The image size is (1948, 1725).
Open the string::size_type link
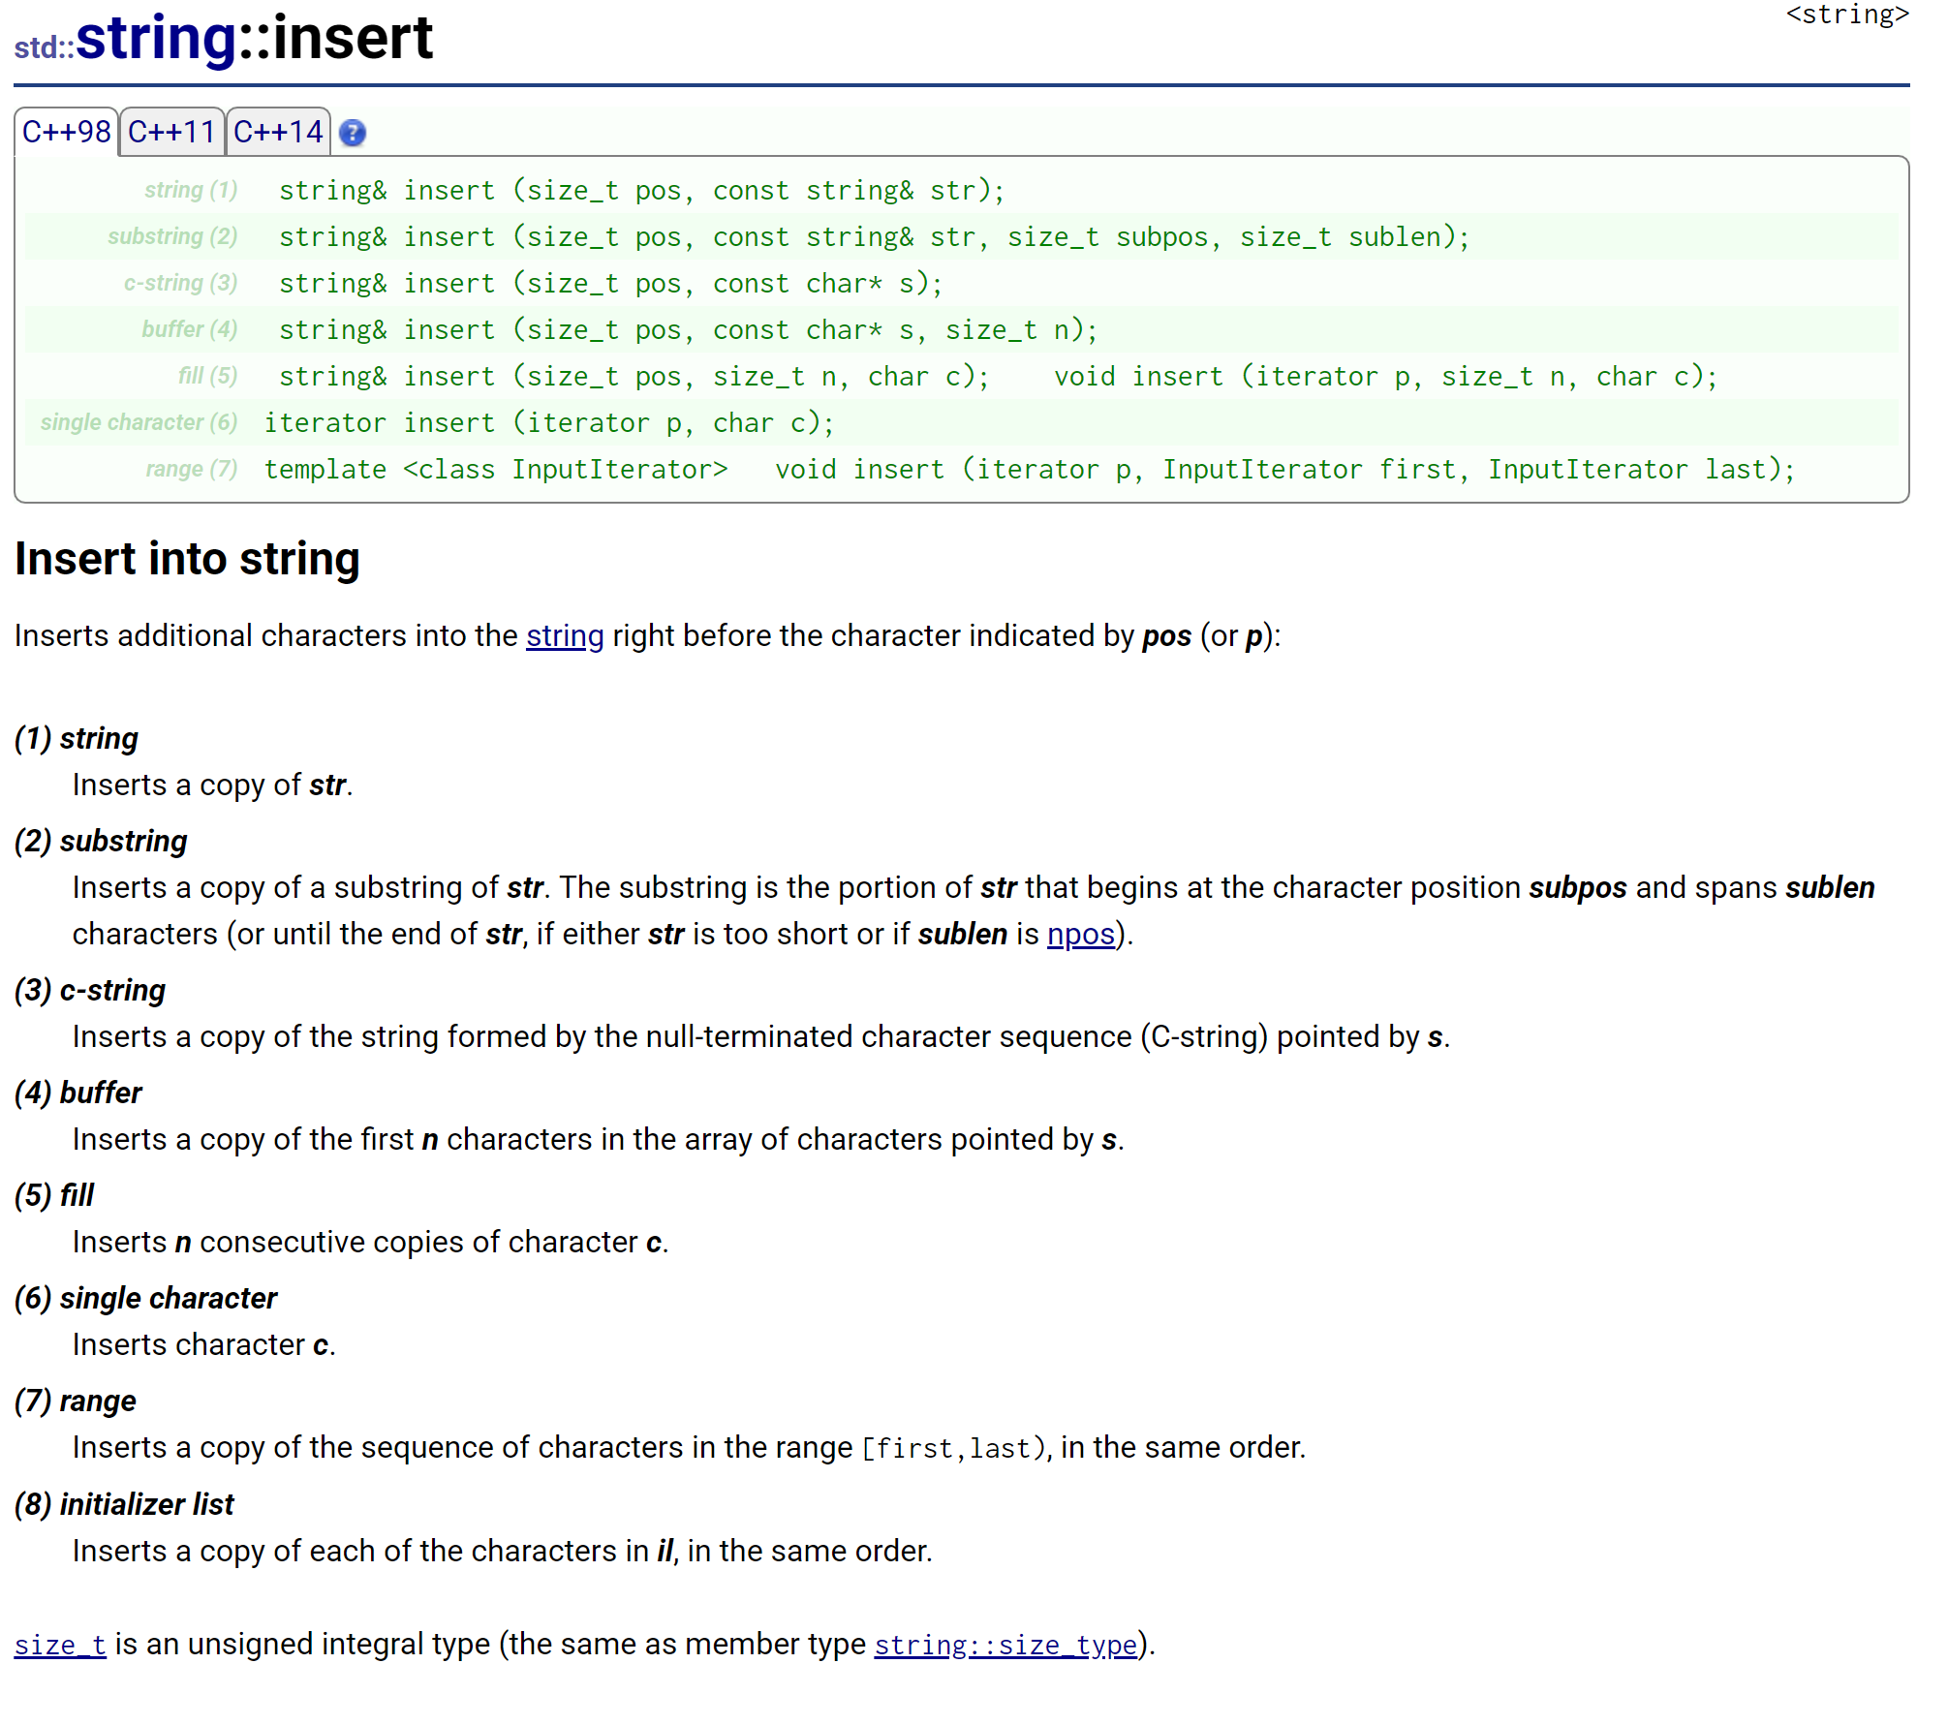click(x=1005, y=1645)
